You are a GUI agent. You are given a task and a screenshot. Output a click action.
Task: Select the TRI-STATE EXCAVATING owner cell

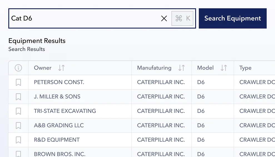(x=65, y=111)
